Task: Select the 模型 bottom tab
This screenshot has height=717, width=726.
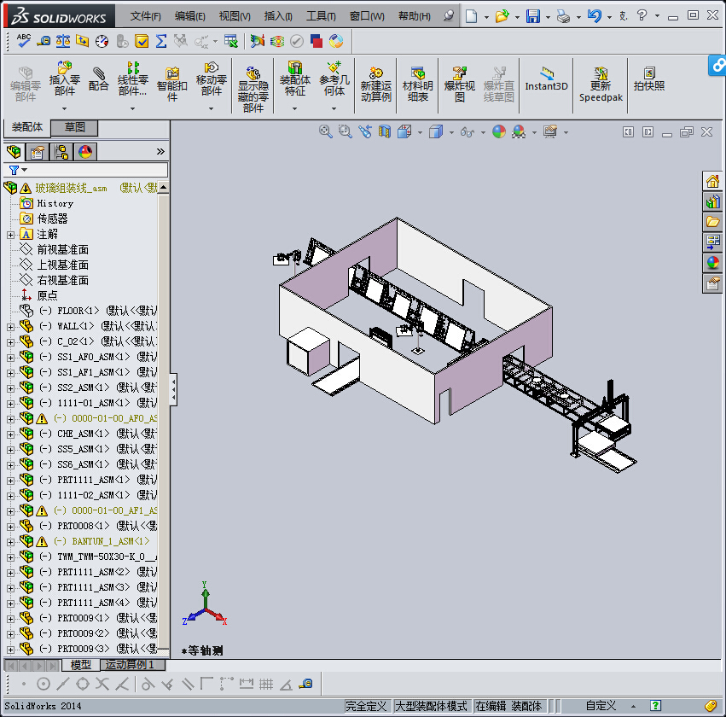Action: (80, 665)
